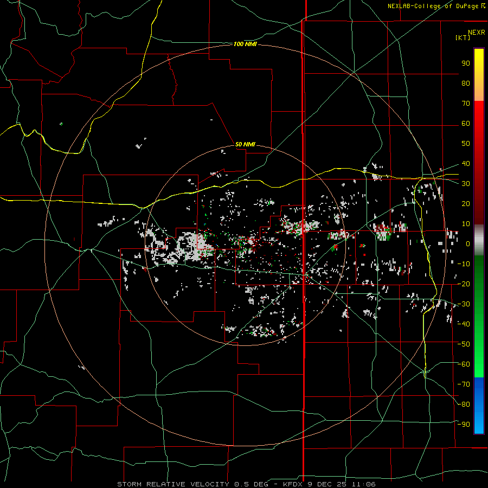The image size is (488, 488).
Task: Click the 0 value on velocity scale
Action: point(467,244)
